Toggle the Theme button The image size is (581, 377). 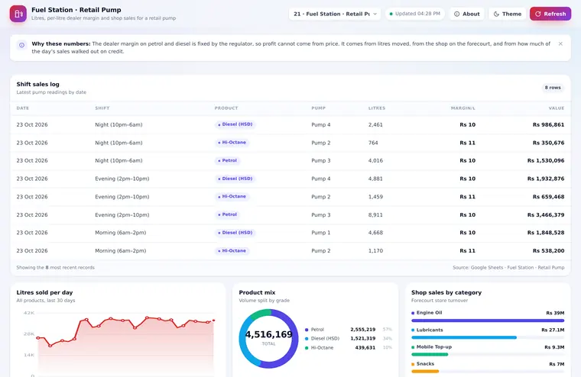[x=508, y=14]
